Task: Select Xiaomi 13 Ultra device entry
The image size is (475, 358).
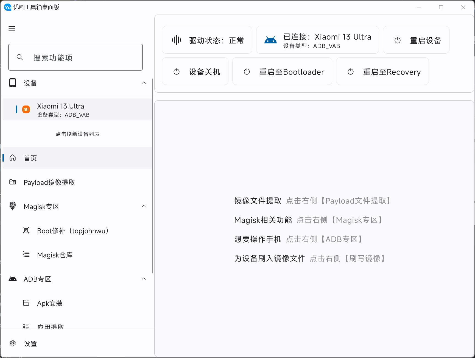Action: [77, 110]
